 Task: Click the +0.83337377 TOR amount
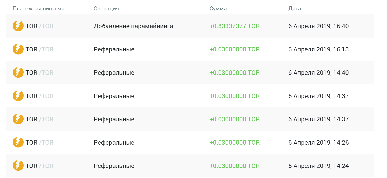click(x=234, y=26)
